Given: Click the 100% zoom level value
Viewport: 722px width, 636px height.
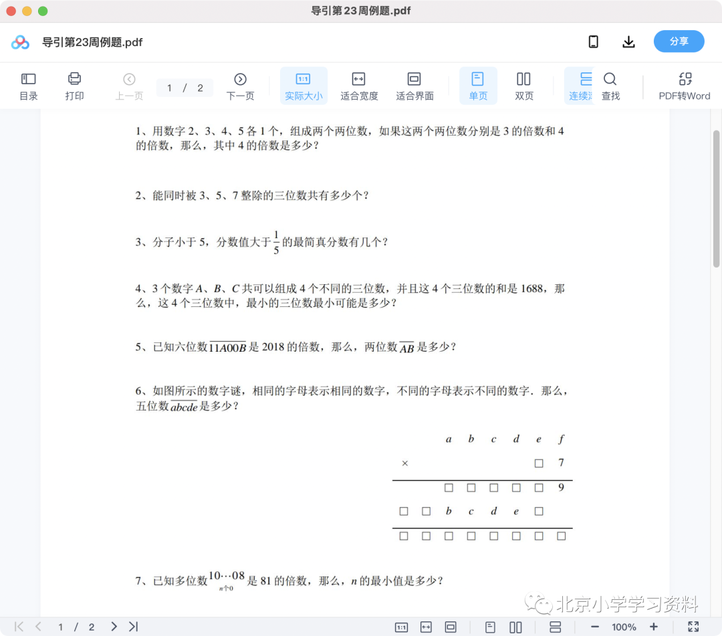Looking at the screenshot, I should (x=624, y=627).
